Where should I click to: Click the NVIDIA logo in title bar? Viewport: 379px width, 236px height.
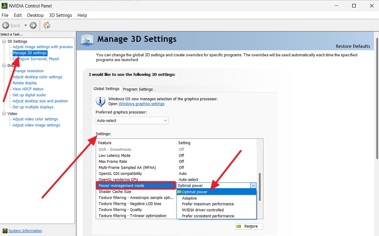point(4,5)
